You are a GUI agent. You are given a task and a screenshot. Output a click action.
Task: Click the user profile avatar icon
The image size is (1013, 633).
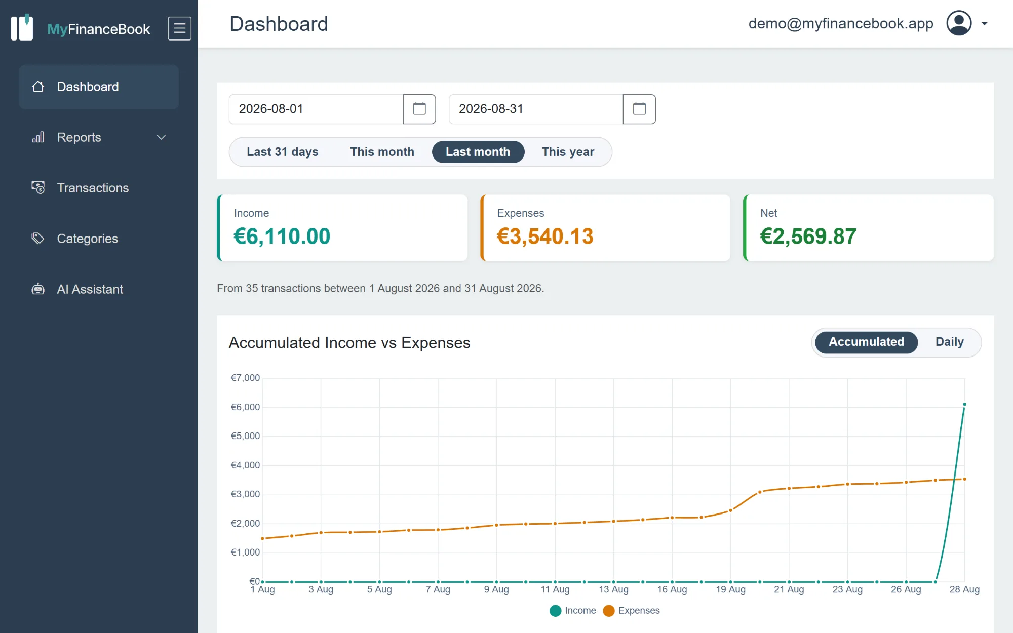pos(959,23)
